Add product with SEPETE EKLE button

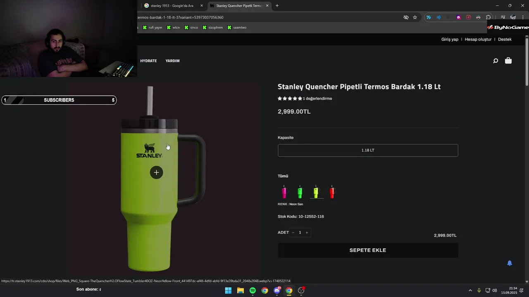coord(368,250)
